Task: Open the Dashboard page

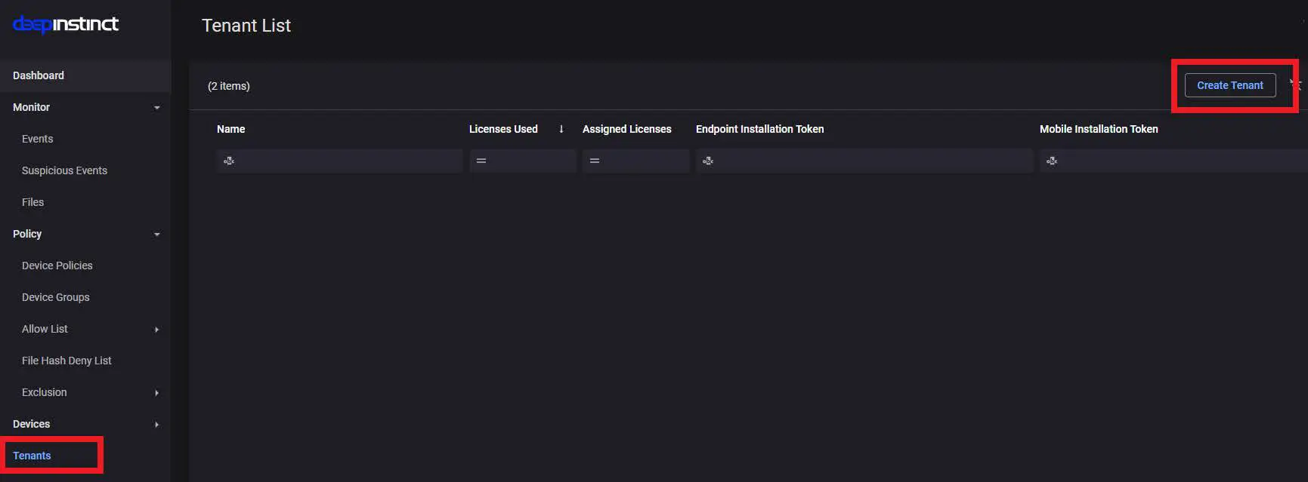Action: click(x=39, y=75)
